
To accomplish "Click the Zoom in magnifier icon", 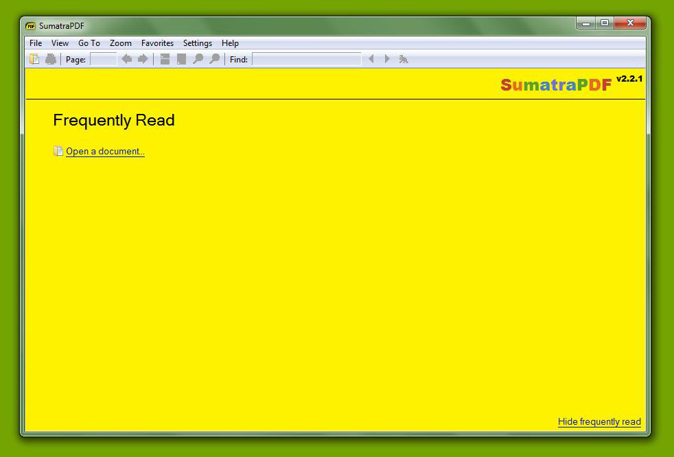I will click(214, 59).
